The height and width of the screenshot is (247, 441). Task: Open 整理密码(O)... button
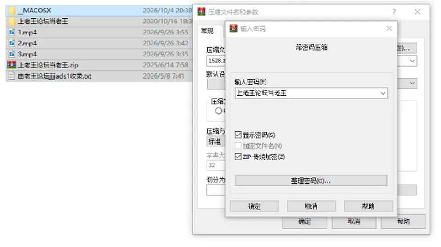311,181
